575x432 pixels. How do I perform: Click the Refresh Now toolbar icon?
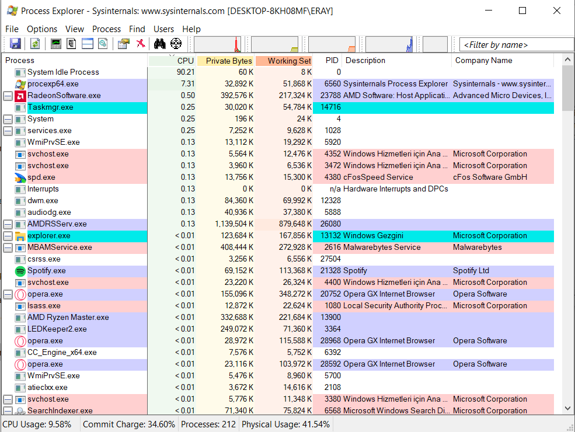[35, 44]
